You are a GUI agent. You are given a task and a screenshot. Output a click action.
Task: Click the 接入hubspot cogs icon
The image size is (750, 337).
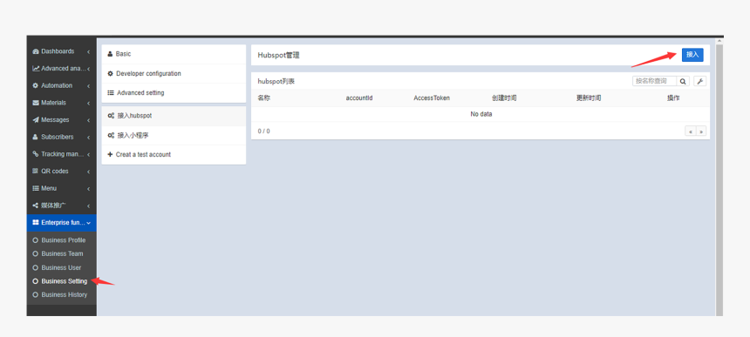coord(111,116)
